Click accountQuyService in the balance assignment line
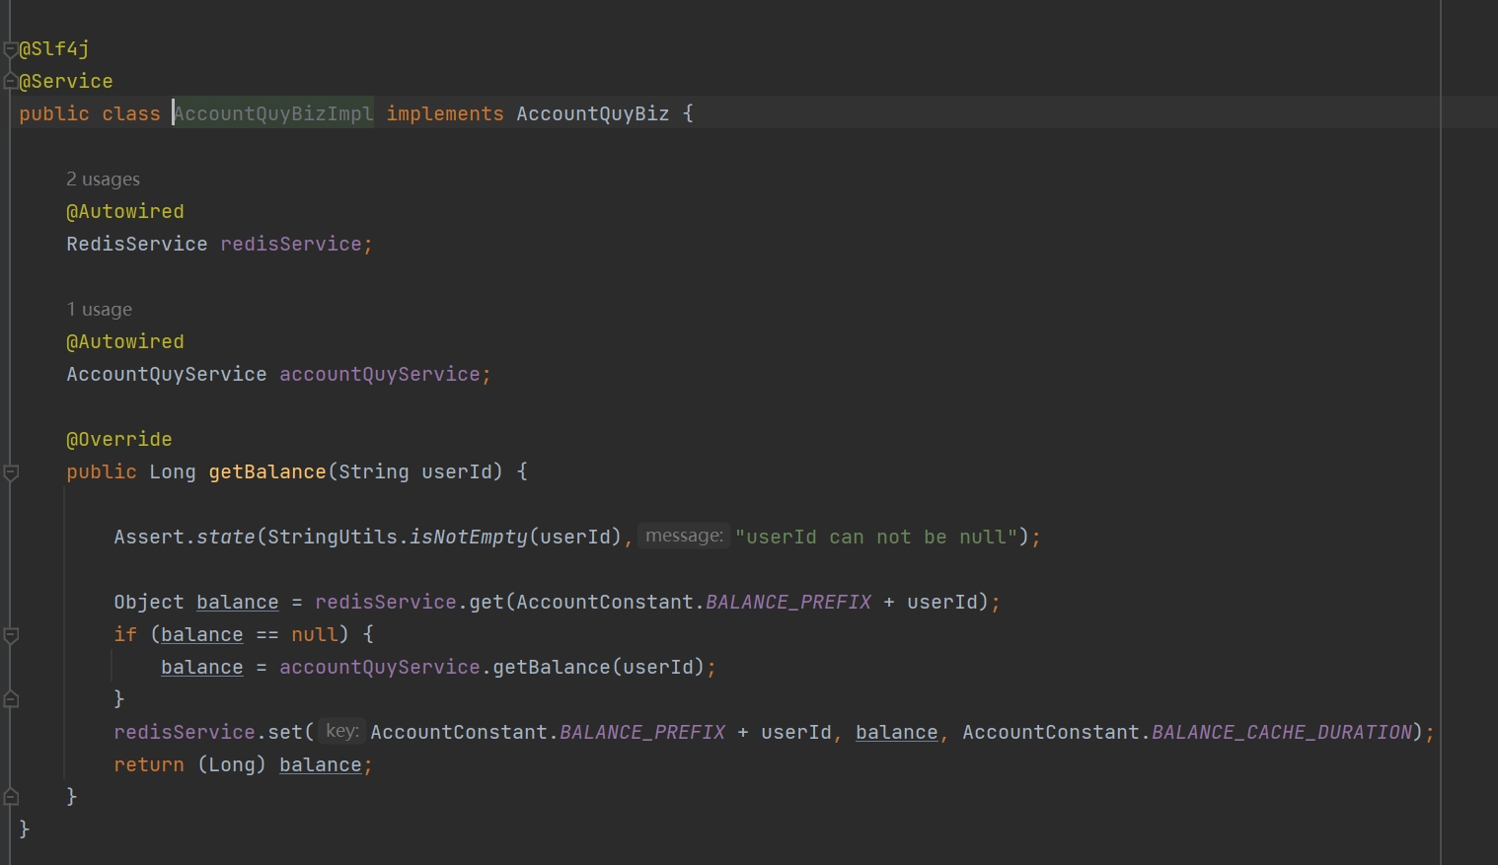 click(x=380, y=668)
